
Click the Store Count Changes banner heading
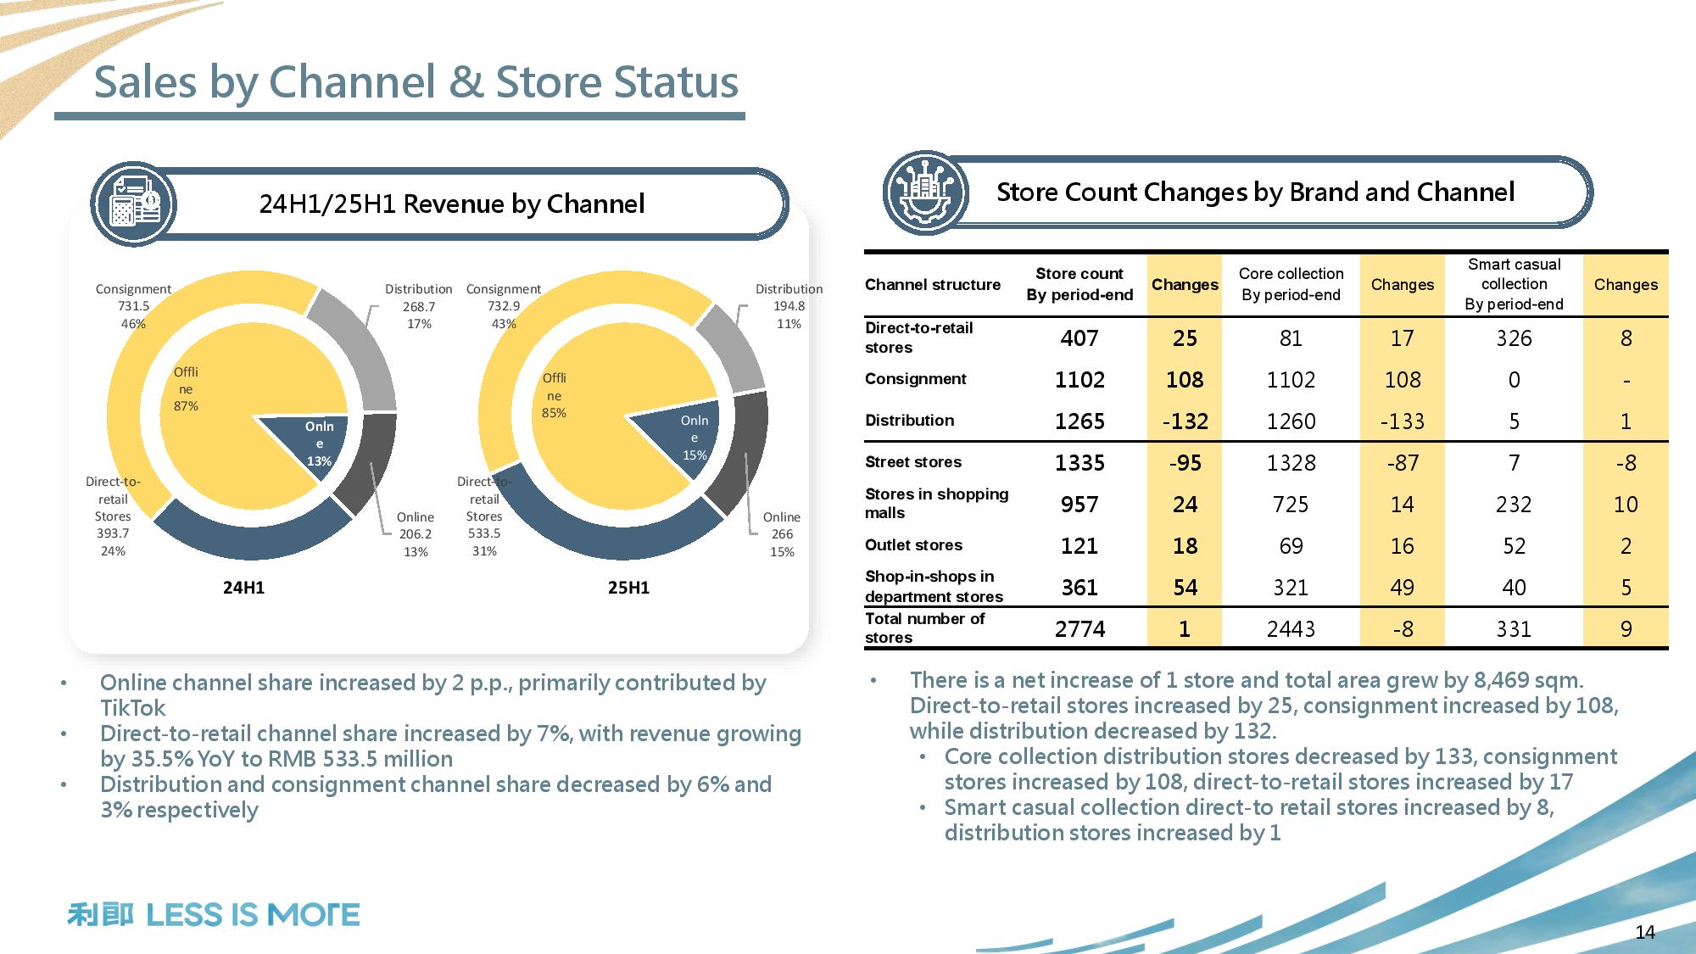1255,192
